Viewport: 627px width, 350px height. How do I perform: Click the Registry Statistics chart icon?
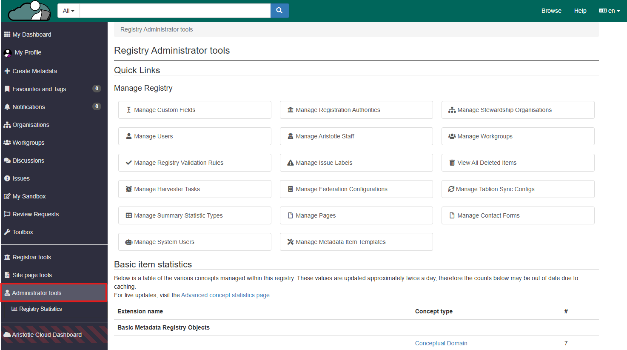[14, 309]
